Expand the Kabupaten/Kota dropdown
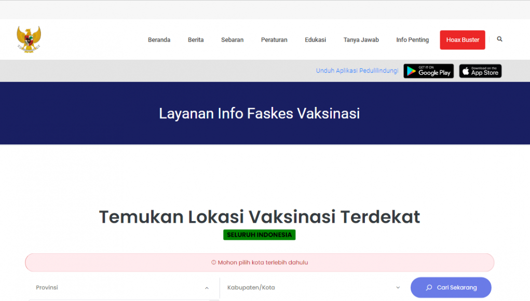Screen dimensions: 530x301 (311, 288)
